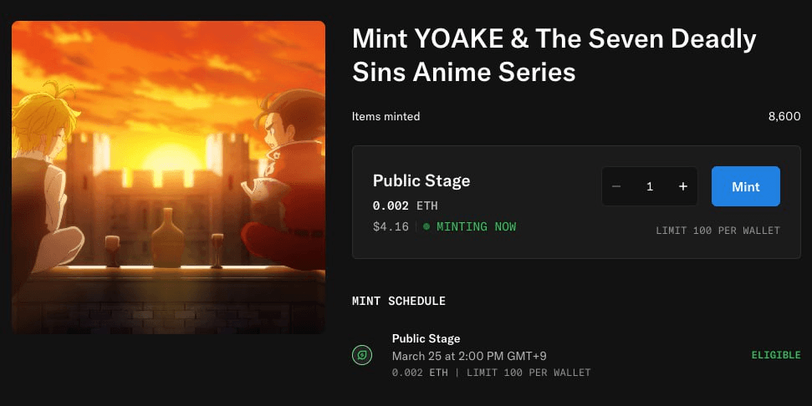This screenshot has height=406, width=812.
Task: Click the 8,600 minted count
Action: pos(784,116)
